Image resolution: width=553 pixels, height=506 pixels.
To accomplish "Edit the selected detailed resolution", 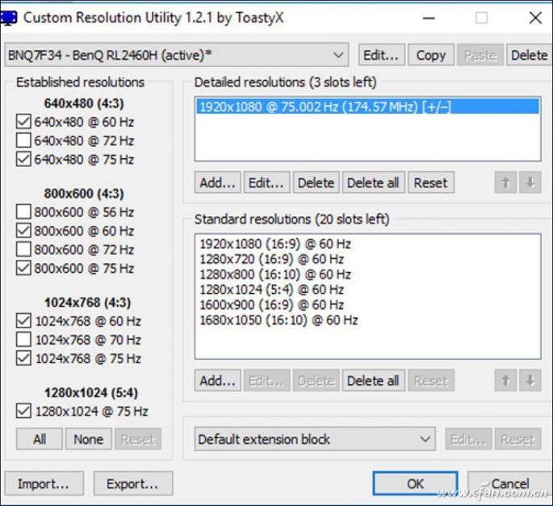I will point(266,182).
